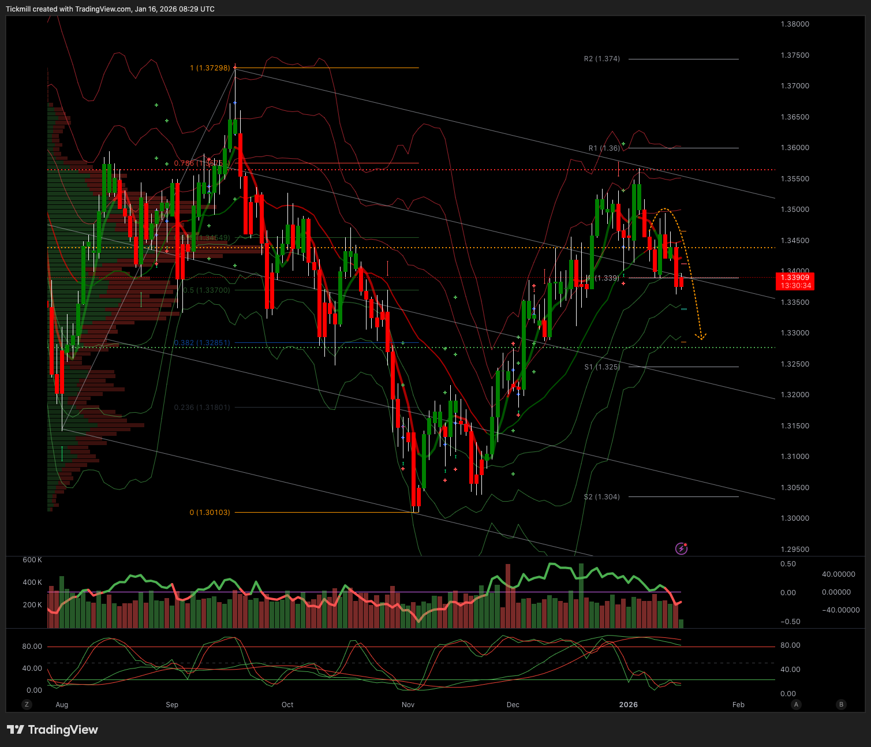Select the S1 (1.325) pivot label
871x747 pixels.
(x=602, y=367)
